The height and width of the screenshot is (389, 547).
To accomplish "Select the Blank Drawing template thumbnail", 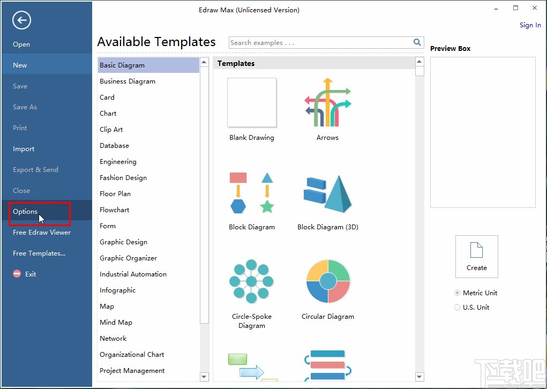I will click(252, 102).
